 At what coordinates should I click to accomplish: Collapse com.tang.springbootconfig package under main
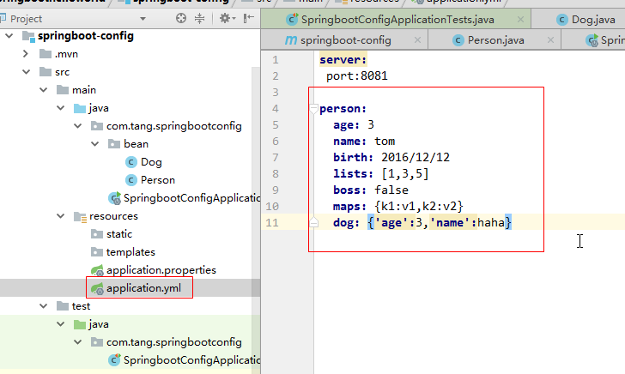(78, 126)
